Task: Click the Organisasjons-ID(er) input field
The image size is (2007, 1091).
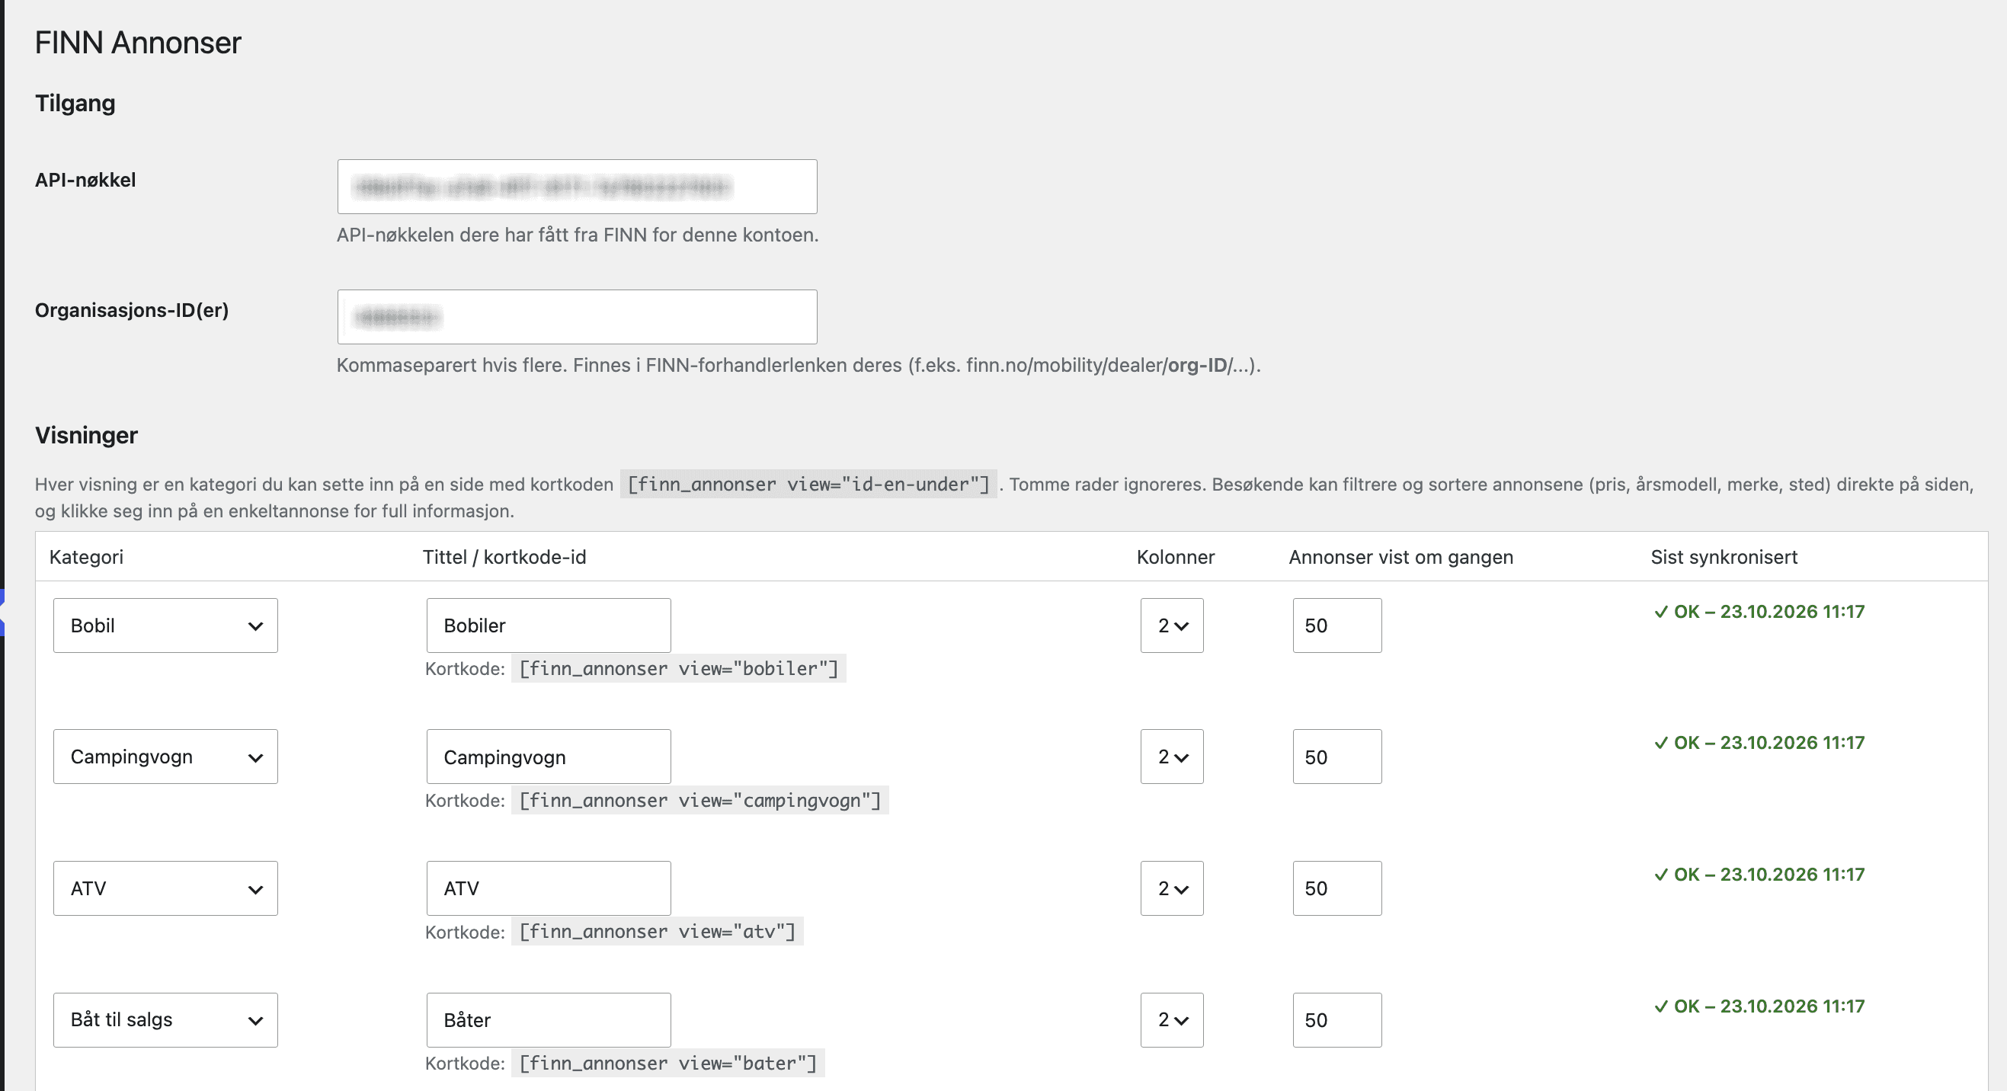Action: click(x=578, y=316)
